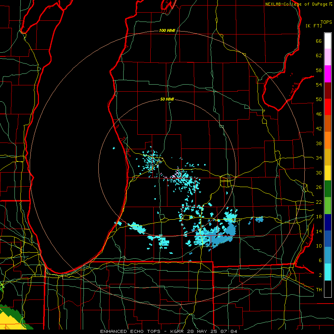The image size is (334, 334).
Task: Click the 'NEXLAB-College of DuPage' credit text
Action: coord(297,4)
